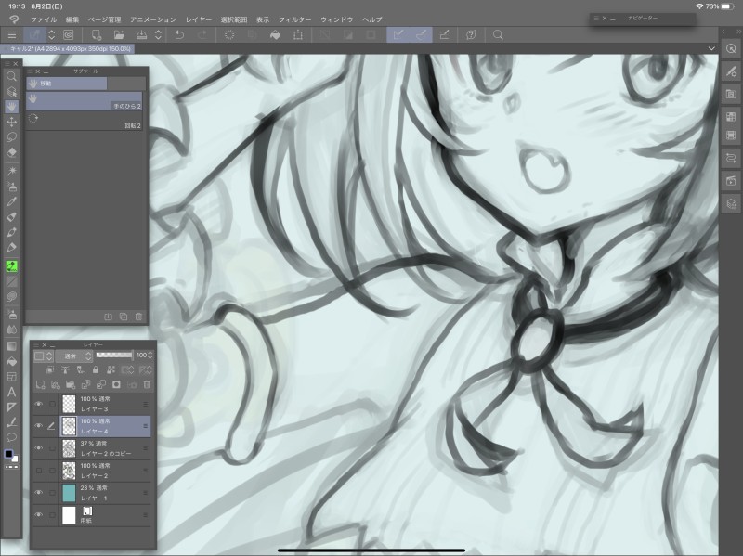
Task: Click the Save icon in command bar
Action: (x=141, y=35)
